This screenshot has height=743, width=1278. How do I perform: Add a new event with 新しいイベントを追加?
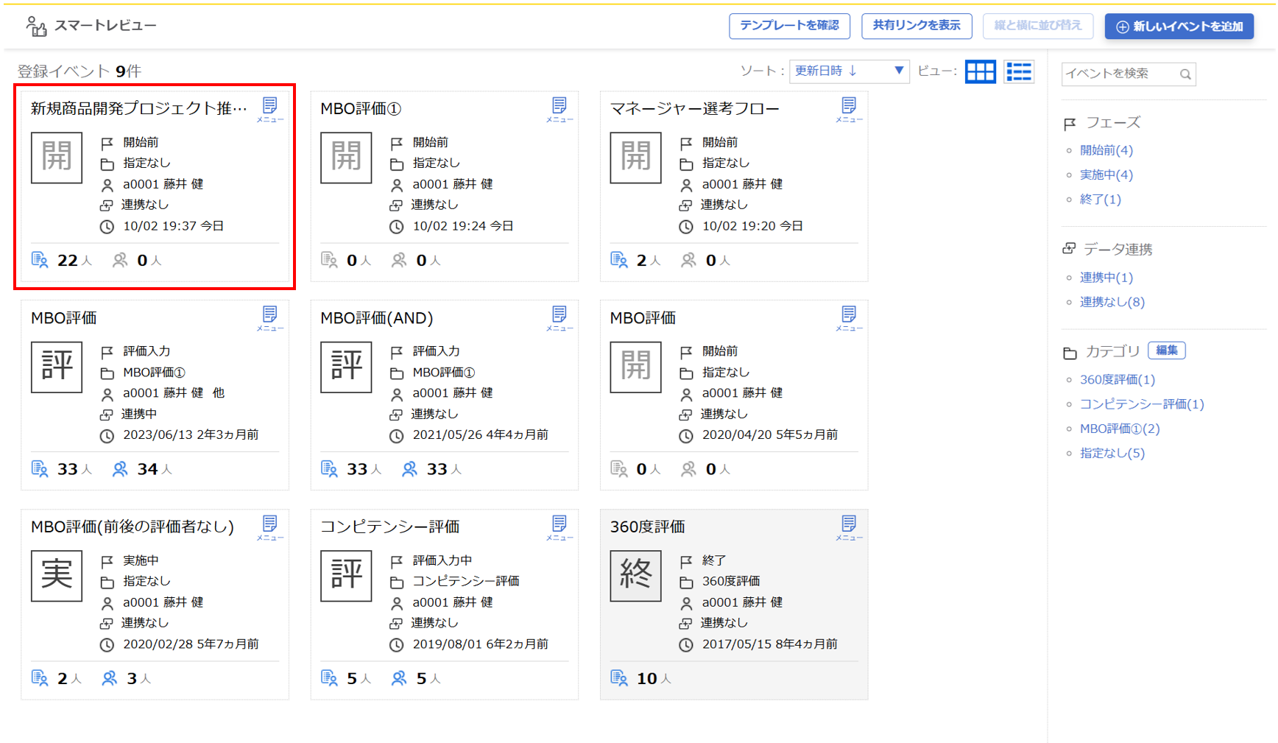click(1179, 27)
